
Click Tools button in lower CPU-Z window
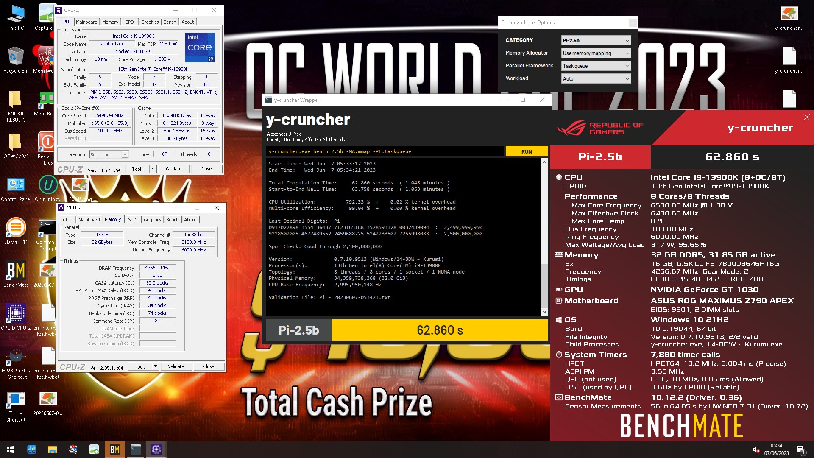pyautogui.click(x=140, y=366)
